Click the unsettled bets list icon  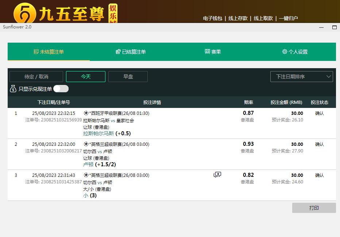pyautogui.click(x=36, y=51)
